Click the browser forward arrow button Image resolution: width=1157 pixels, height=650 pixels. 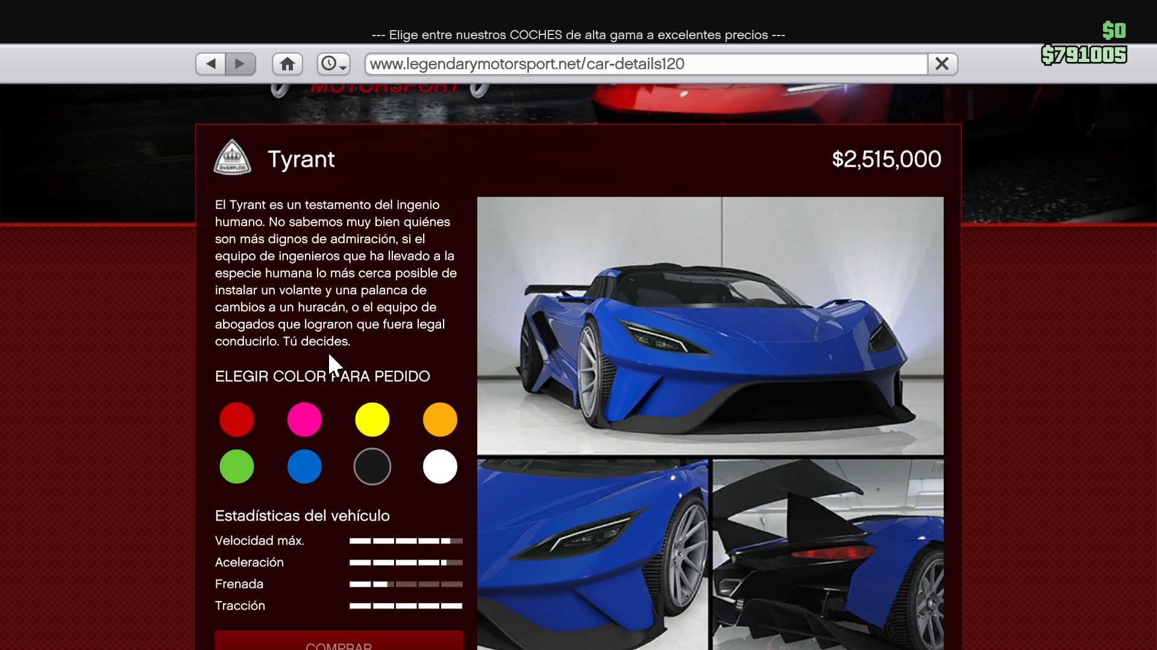[240, 64]
